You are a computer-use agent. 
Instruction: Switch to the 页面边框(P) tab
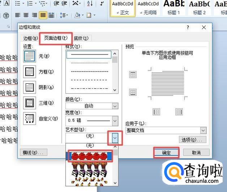(x=56, y=38)
